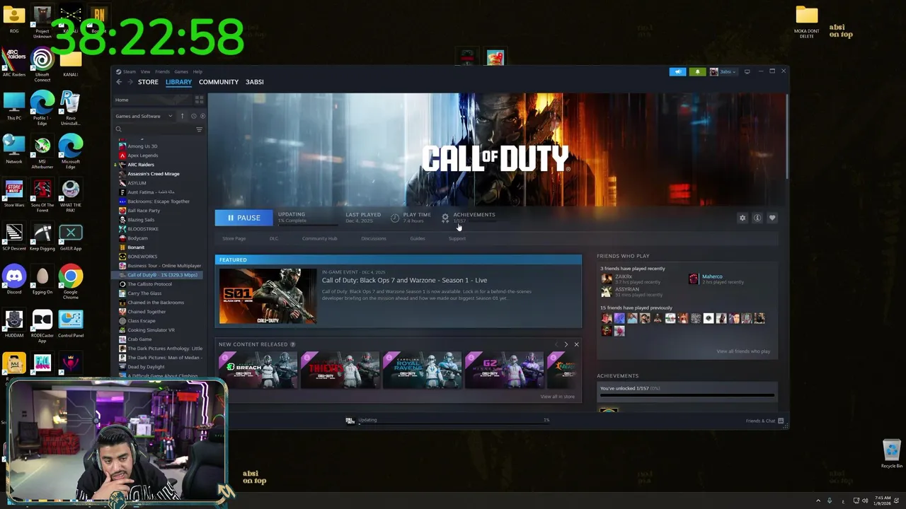Screen dimensions: 906x509
Task: Open the LIBRARY section
Action: (178, 82)
